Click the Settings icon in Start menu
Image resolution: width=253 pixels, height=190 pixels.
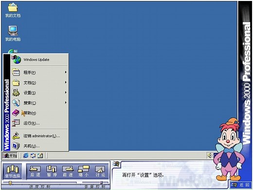tap(16, 93)
